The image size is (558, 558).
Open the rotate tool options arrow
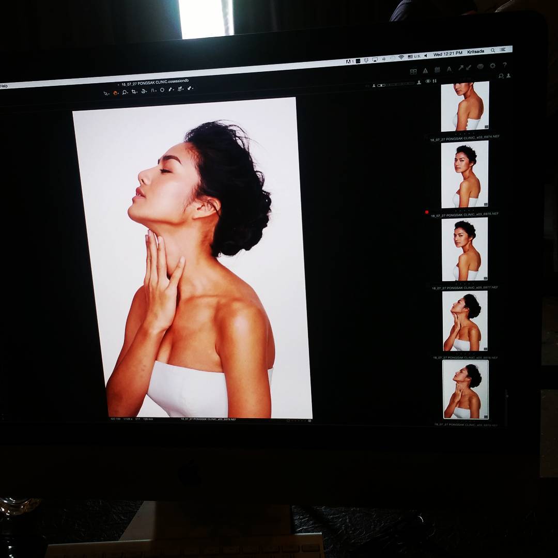[147, 91]
